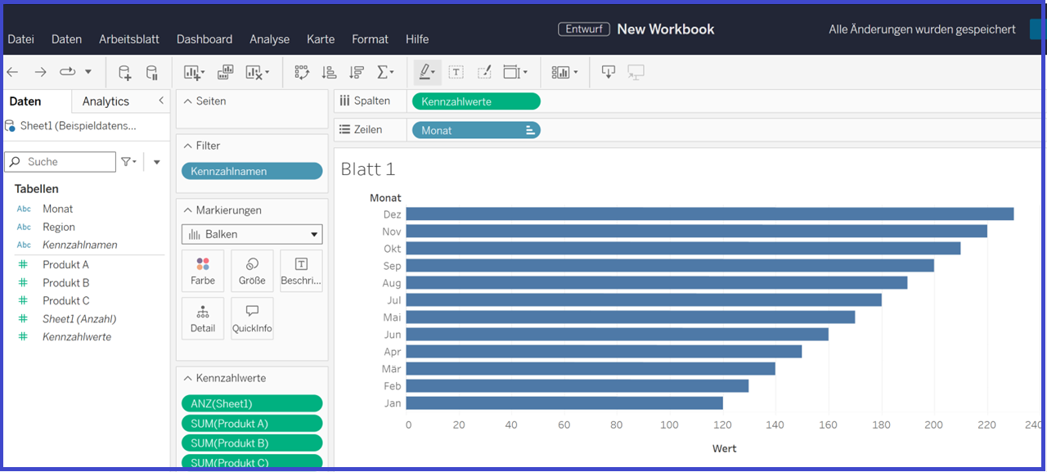Sort descending via toolbar icon
Image resolution: width=1047 pixels, height=472 pixels.
coord(356,73)
